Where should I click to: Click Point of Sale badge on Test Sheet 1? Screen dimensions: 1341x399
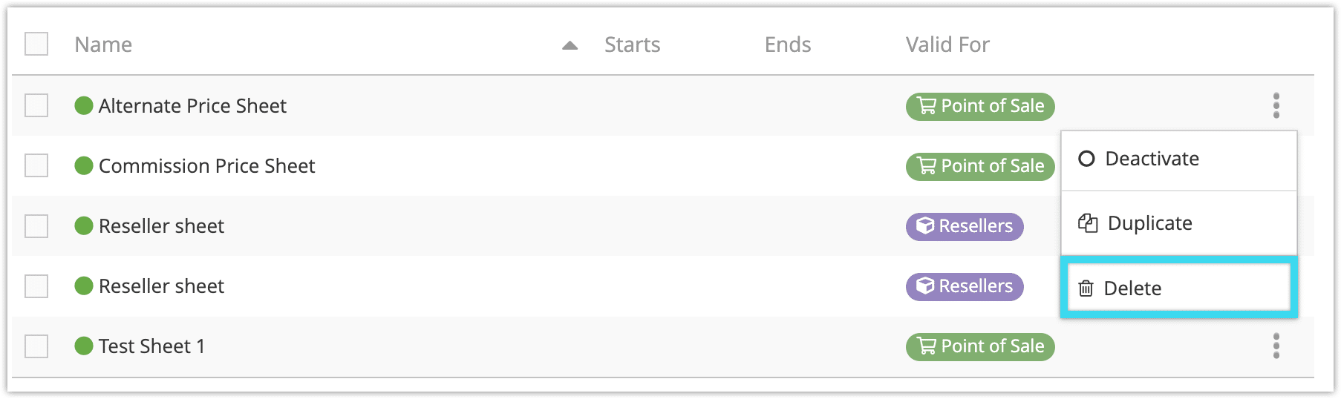[980, 346]
